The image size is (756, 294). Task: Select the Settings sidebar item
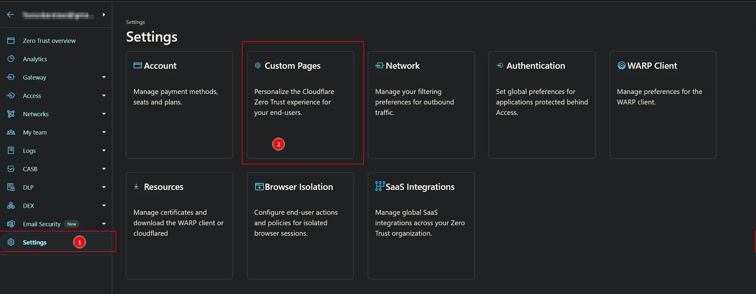tap(56, 242)
